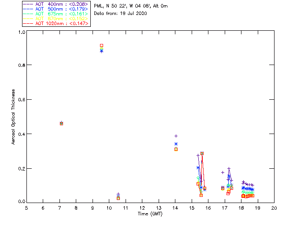Click the hour 19 tick label on x-axis
Viewport: 282px width, 225px height.
[x=258, y=208]
